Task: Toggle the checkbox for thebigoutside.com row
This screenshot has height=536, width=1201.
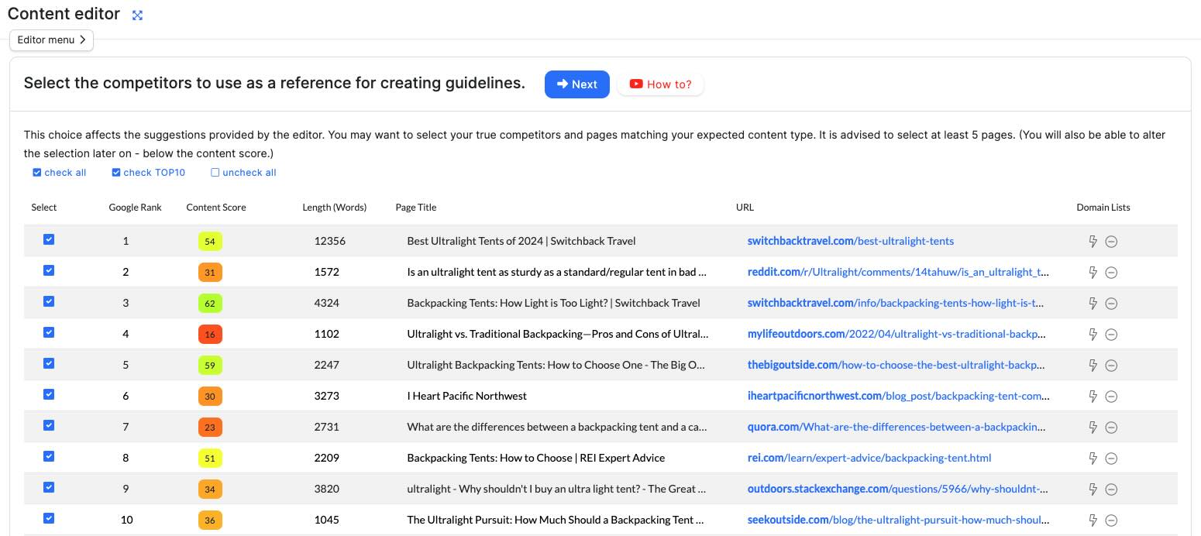Action: (x=49, y=363)
